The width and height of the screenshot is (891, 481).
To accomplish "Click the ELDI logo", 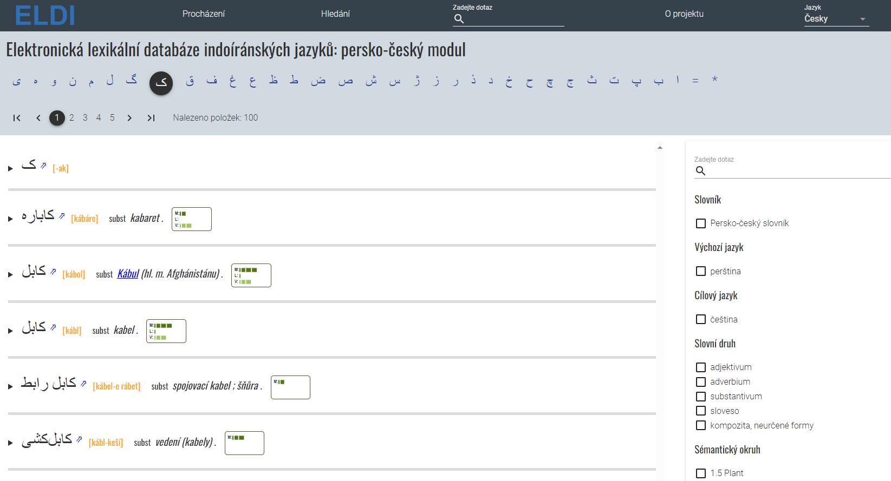I will pos(45,16).
